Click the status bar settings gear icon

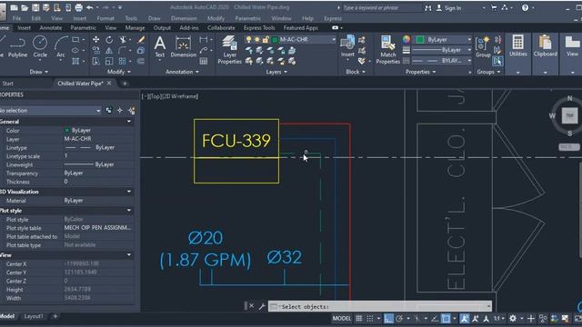pyautogui.click(x=513, y=319)
